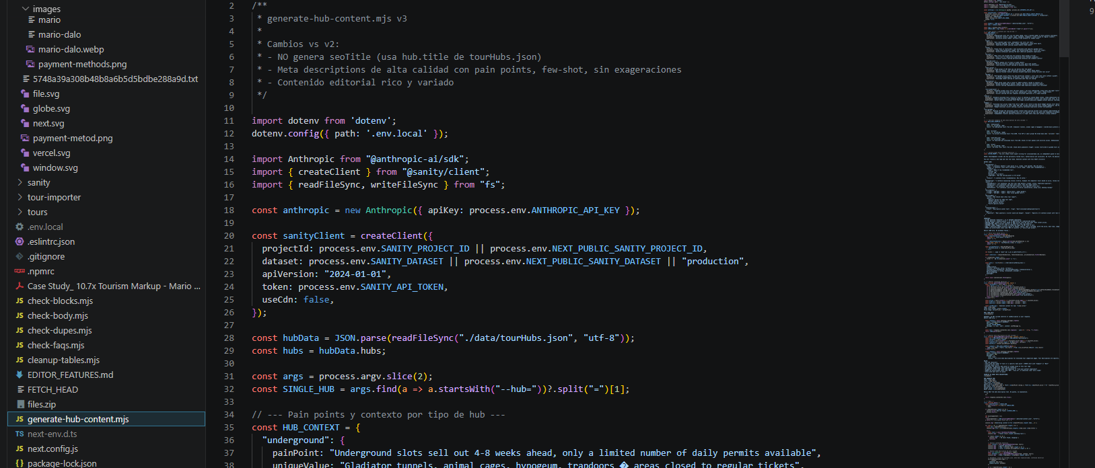The width and height of the screenshot is (1095, 468).
Task: Open globe.svg in the explorer
Action: tap(51, 109)
